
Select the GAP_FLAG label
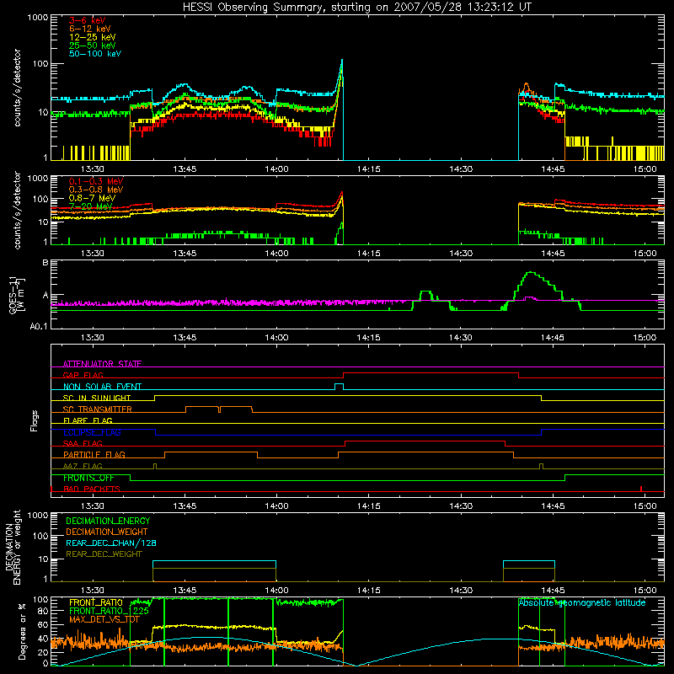tap(83, 375)
